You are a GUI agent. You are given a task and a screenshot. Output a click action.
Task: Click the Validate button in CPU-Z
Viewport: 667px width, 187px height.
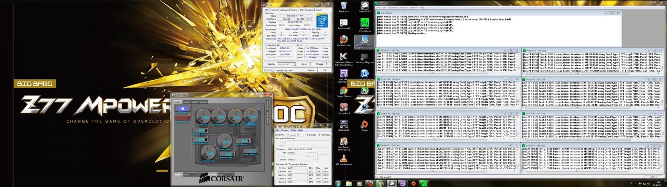tap(311, 70)
